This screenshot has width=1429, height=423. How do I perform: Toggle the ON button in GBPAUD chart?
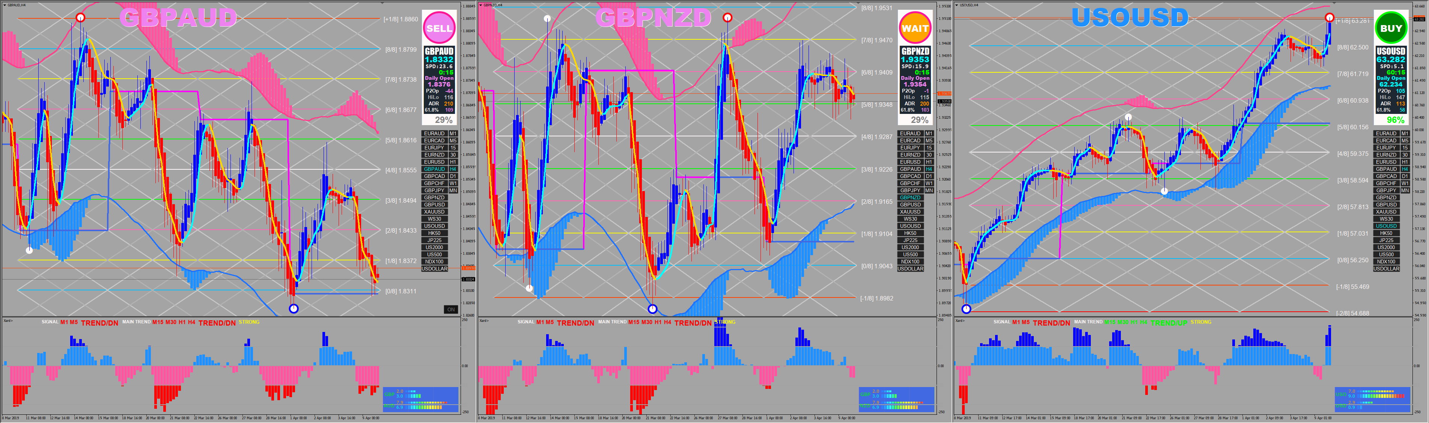coord(451,309)
